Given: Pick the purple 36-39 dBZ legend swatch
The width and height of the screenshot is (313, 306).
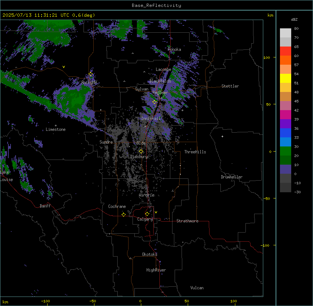Looking at the screenshot, I should 285,124.
